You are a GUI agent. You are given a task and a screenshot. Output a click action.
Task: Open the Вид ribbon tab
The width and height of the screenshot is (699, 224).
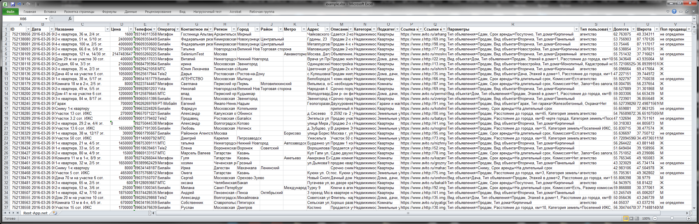[182, 12]
